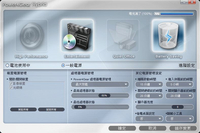Toggle the 光碟機 checkbox
This screenshot has height=133, width=200.
(x=11, y=87)
